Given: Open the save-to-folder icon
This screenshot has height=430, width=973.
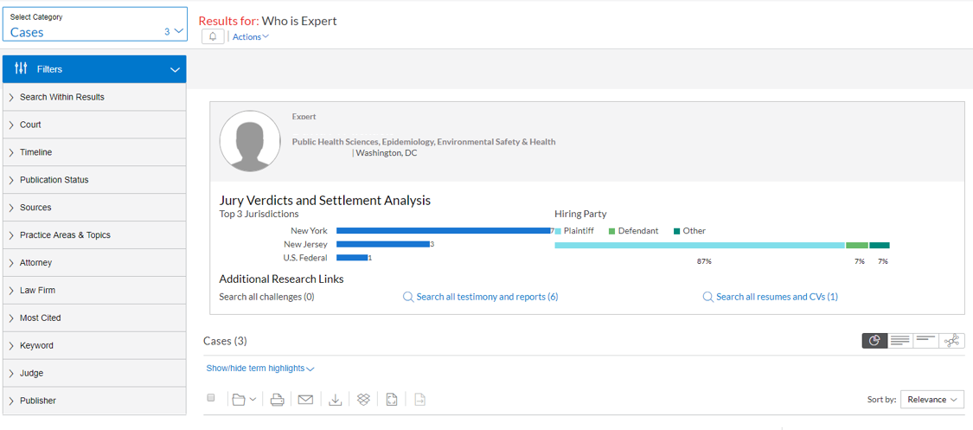Looking at the screenshot, I should coord(243,400).
